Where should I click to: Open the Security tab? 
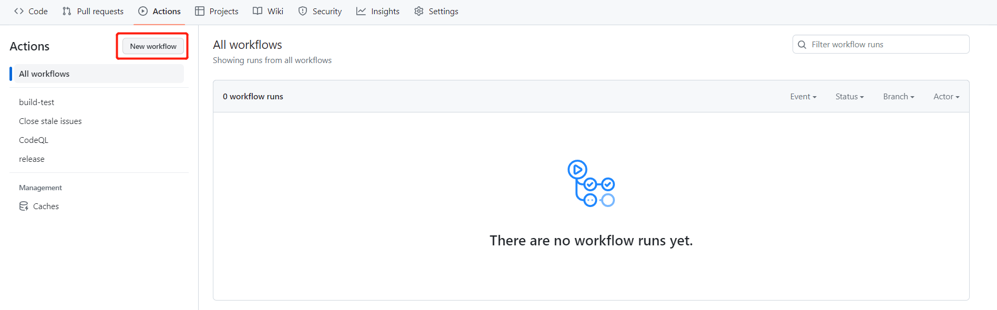coord(320,11)
